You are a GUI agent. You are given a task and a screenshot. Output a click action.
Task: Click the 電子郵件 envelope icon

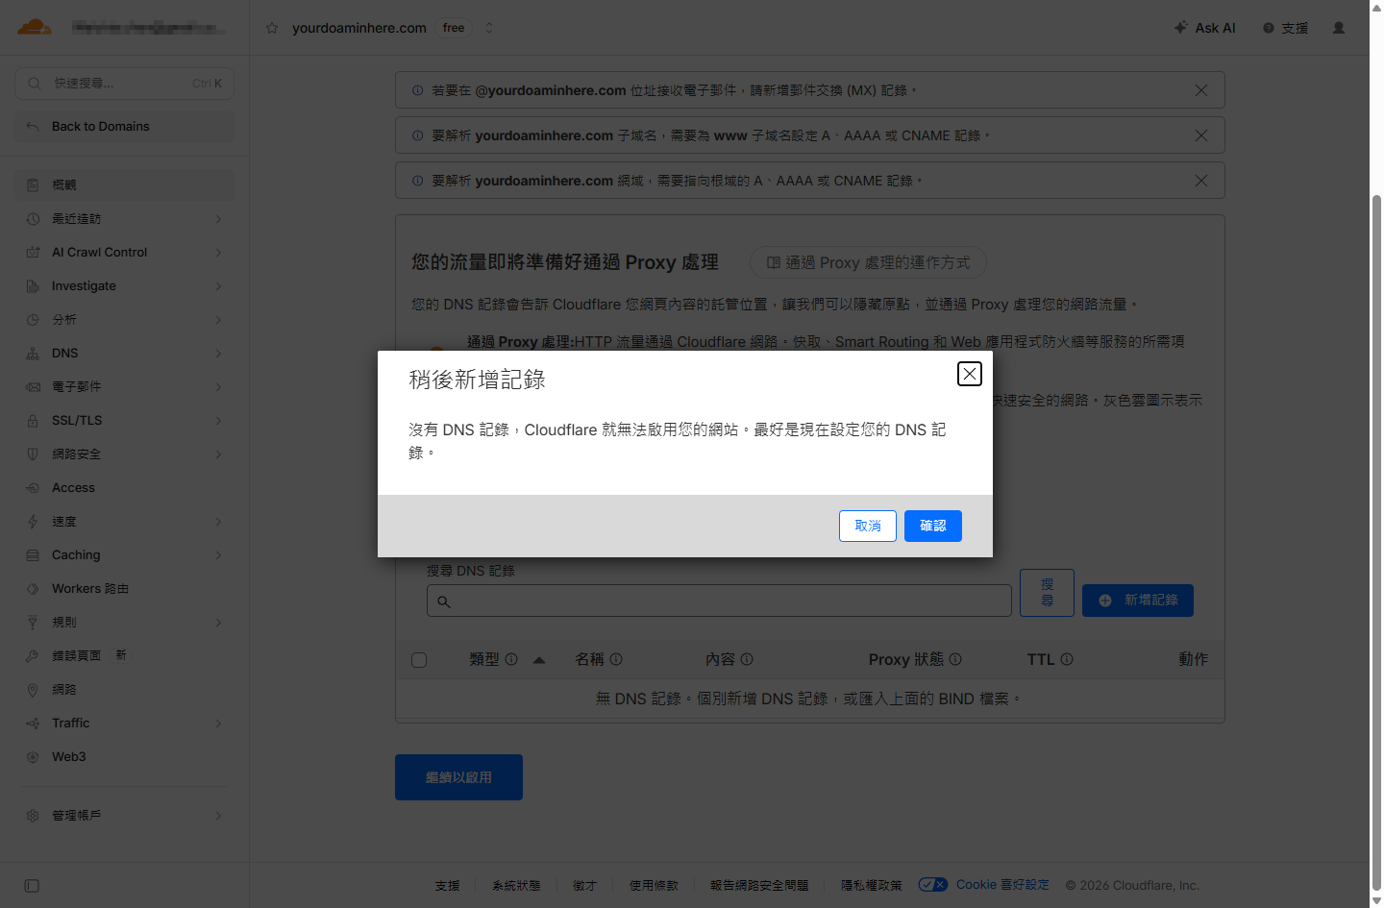click(x=33, y=387)
